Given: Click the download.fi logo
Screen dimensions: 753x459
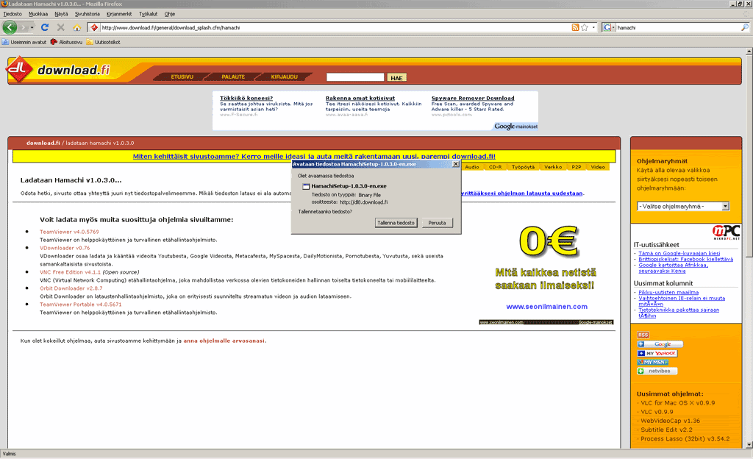Looking at the screenshot, I should 59,70.
